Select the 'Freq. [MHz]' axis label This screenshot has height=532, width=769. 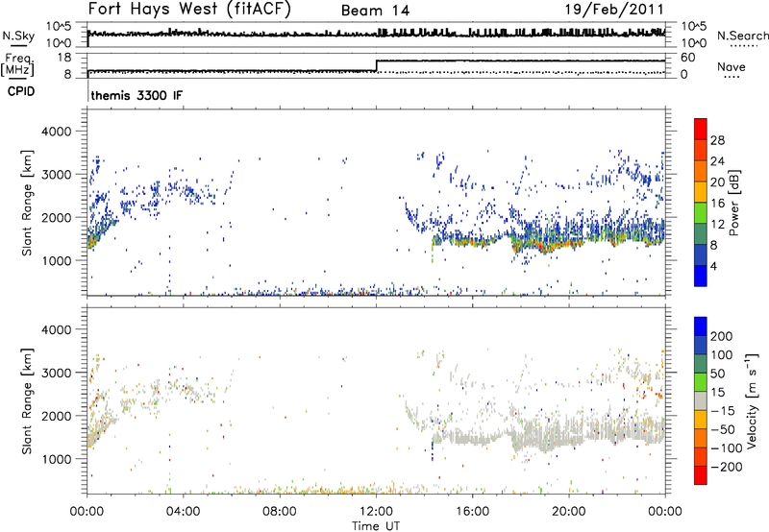click(x=18, y=64)
